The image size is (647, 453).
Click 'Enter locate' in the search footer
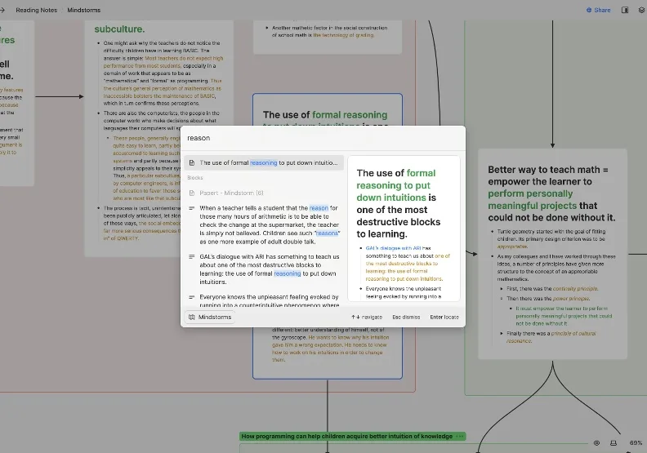[x=444, y=317]
